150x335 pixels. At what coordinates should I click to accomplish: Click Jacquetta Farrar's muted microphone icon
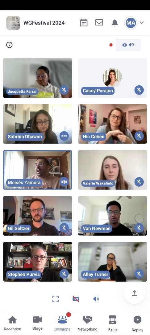(x=64, y=90)
